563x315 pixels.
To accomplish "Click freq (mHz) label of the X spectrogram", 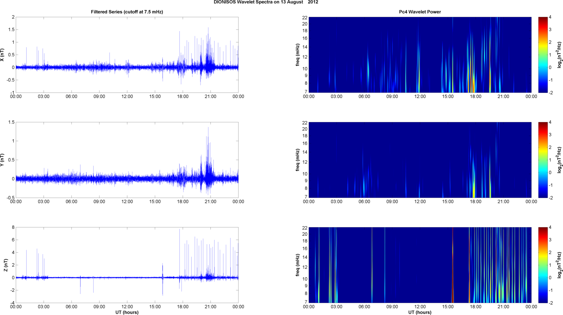I will pyautogui.click(x=298, y=55).
